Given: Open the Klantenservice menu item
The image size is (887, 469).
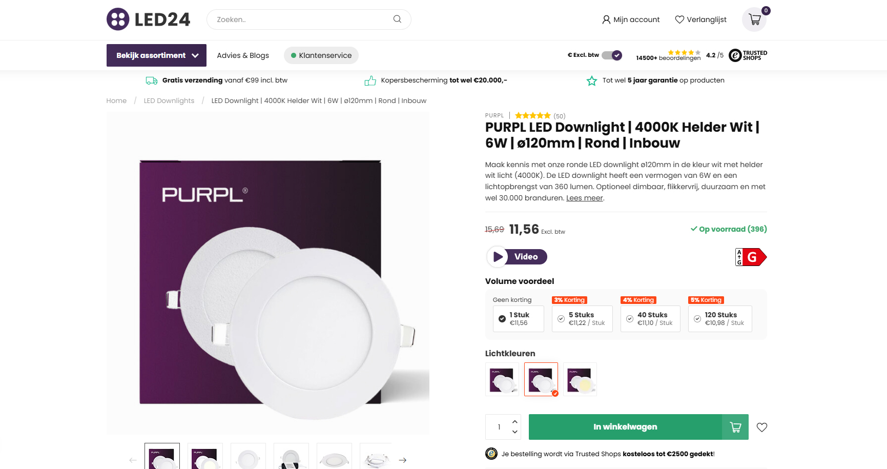Looking at the screenshot, I should [321, 55].
